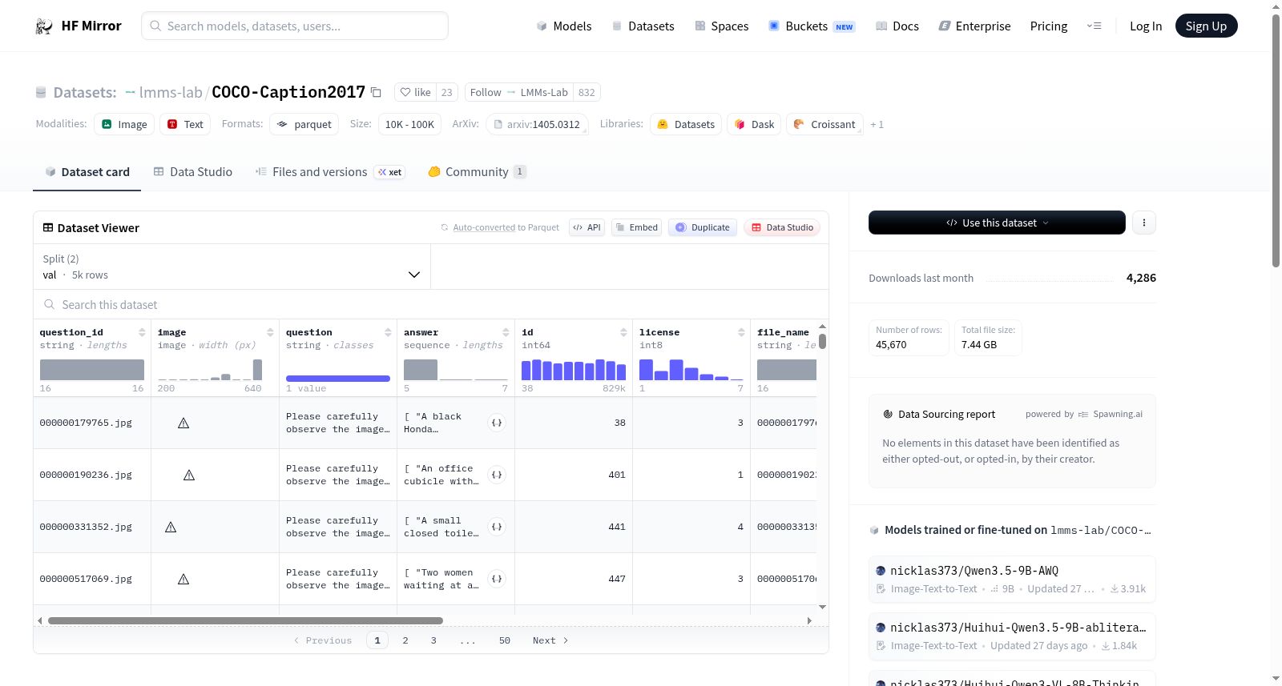Sort by the answer column sort icon
Screen dimensions: 1282x686
[x=506, y=332]
